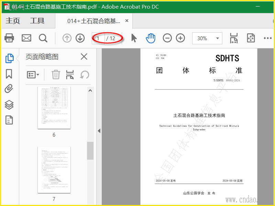
Task: Click the 土石混合路基施工技术指南 title text
Action: [x=199, y=115]
